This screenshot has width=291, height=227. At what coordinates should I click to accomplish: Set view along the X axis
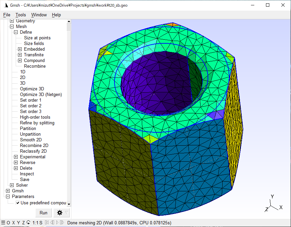[13, 223]
